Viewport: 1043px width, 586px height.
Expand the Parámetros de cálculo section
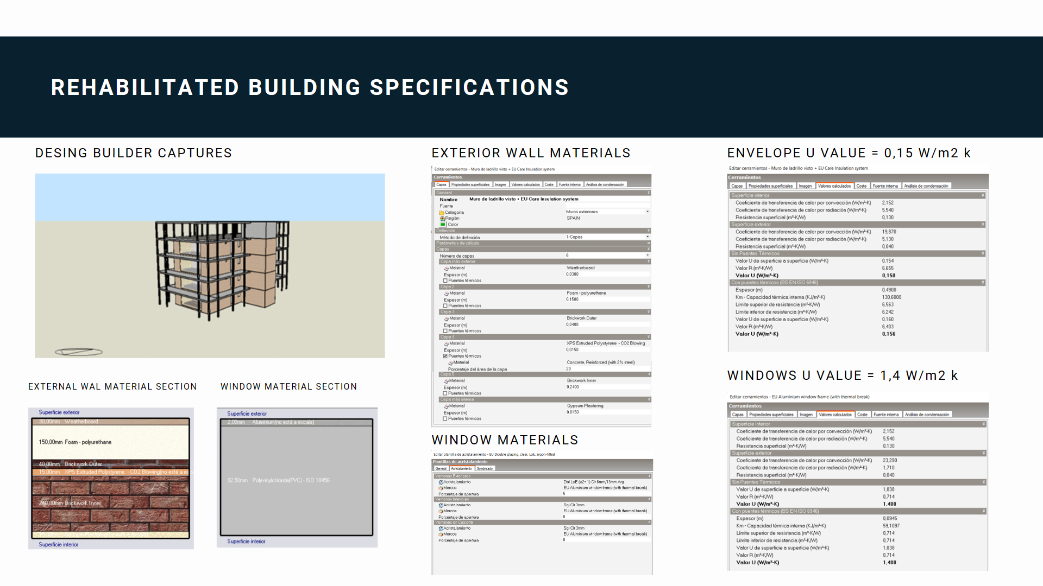[648, 243]
